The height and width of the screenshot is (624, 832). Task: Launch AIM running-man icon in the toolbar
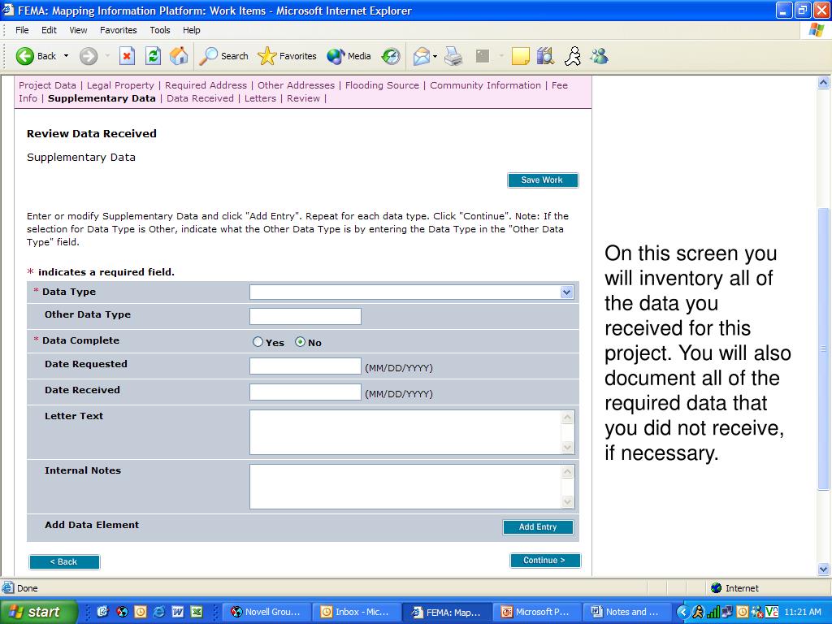[x=573, y=56]
